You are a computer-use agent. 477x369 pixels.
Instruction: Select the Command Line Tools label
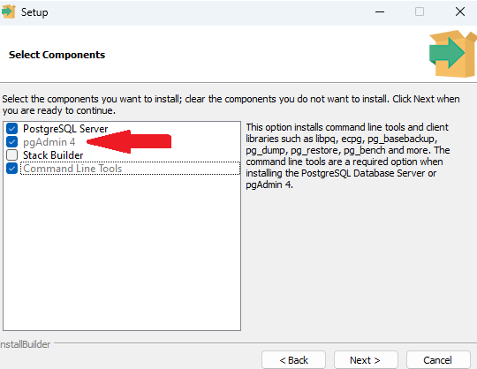72,169
